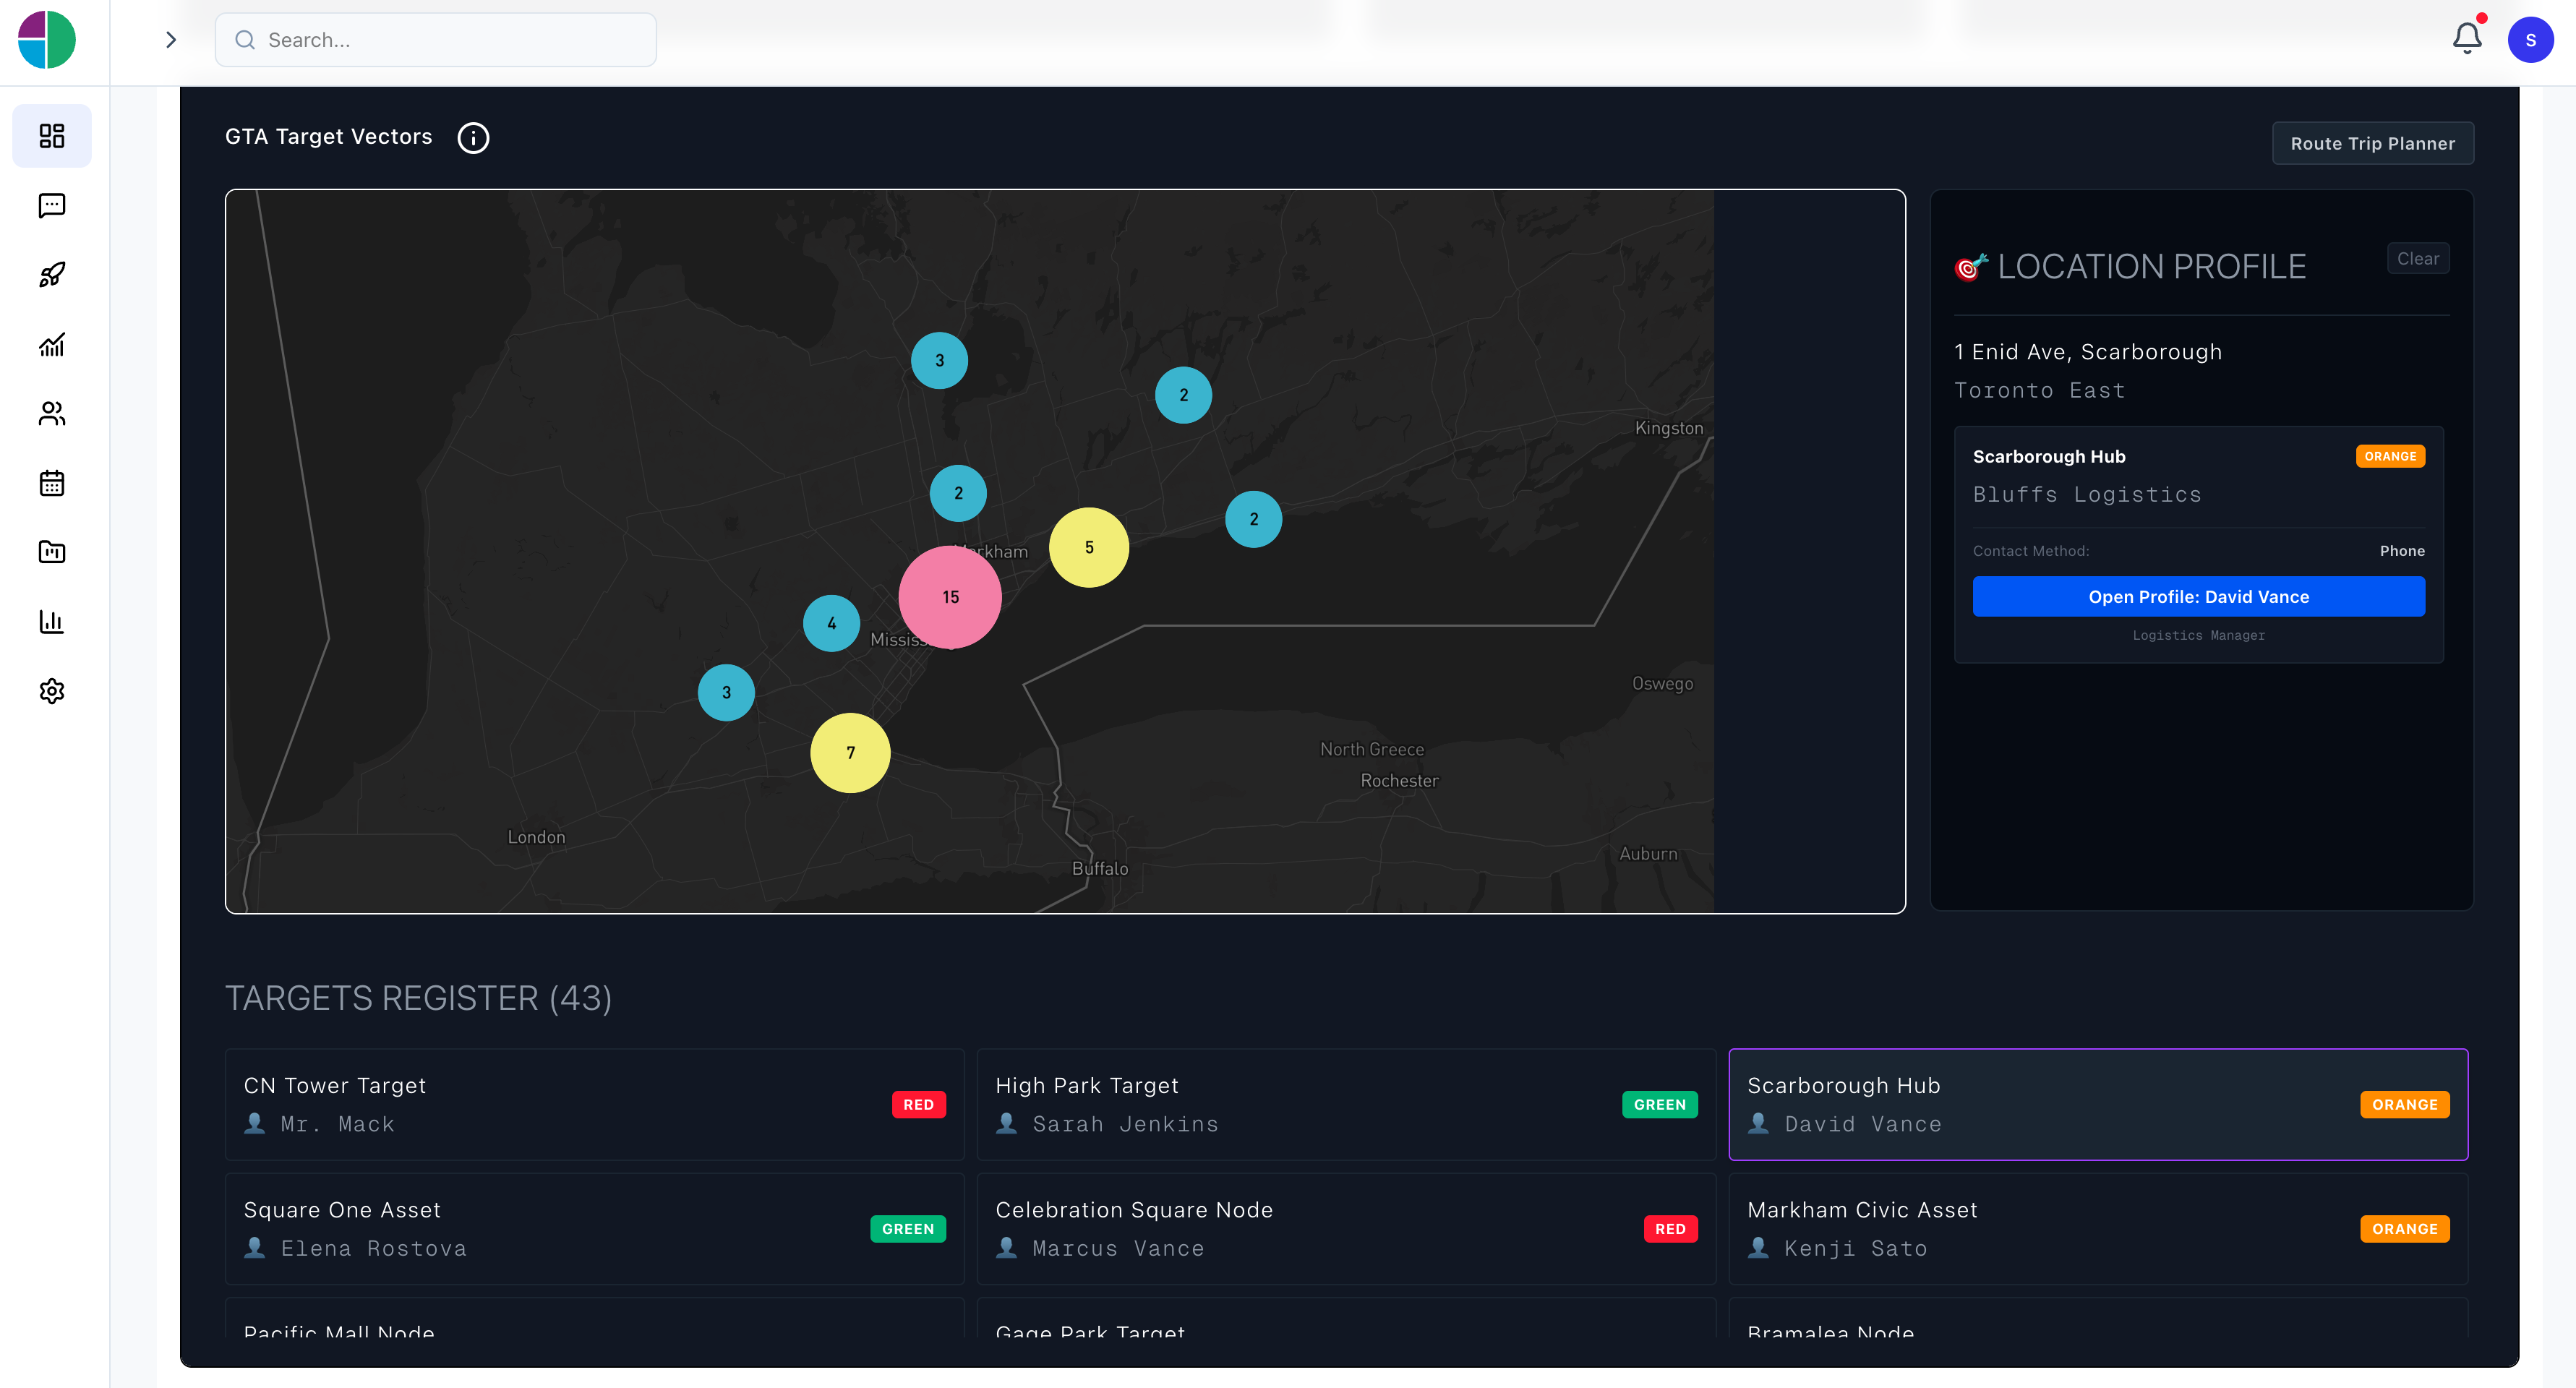Click the notifications bell icon
The image size is (2576, 1388).
[2467, 38]
